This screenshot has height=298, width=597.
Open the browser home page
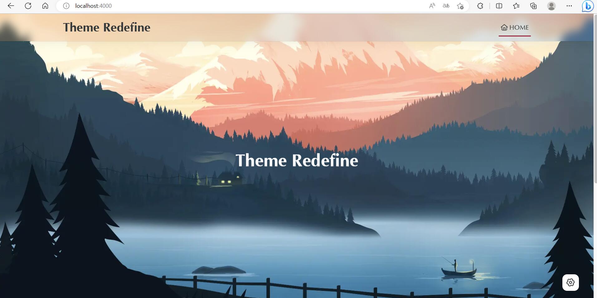(x=45, y=6)
